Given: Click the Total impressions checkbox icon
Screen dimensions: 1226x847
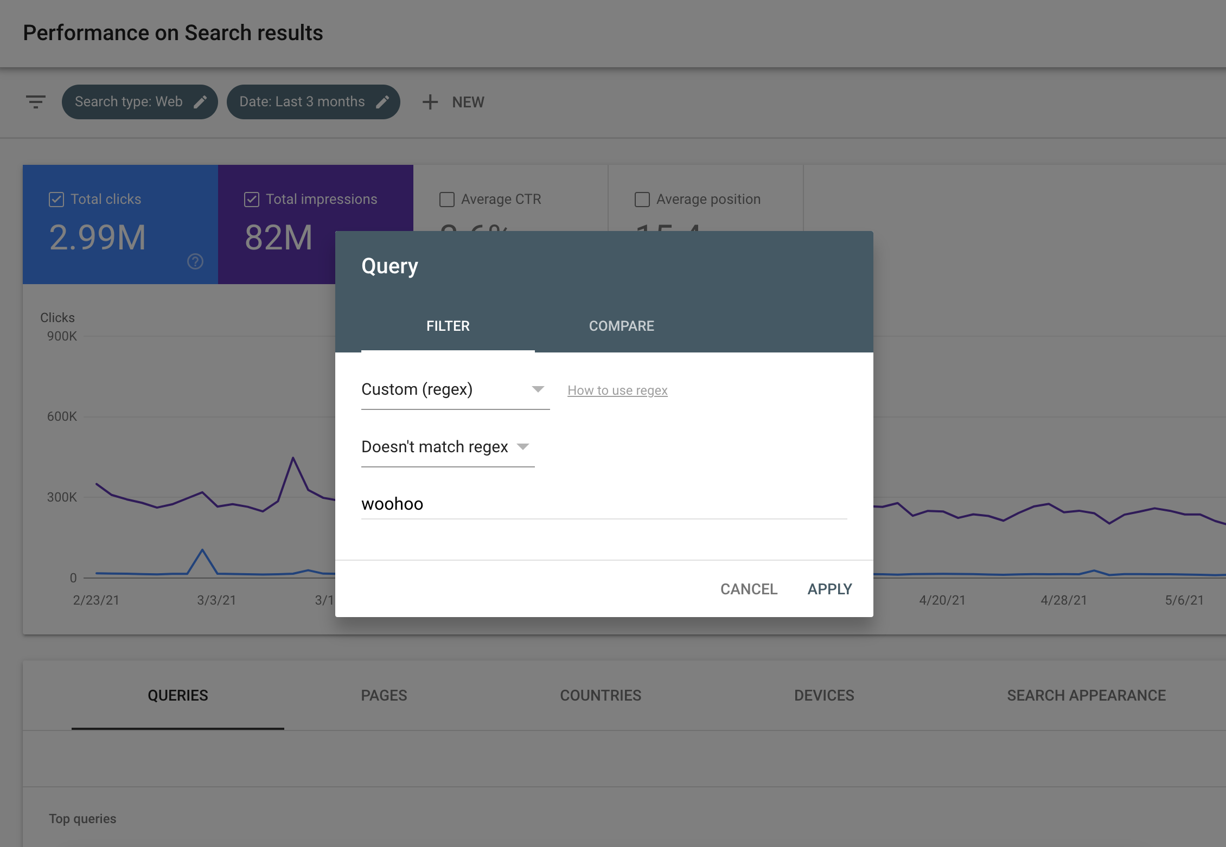Looking at the screenshot, I should coord(252,198).
